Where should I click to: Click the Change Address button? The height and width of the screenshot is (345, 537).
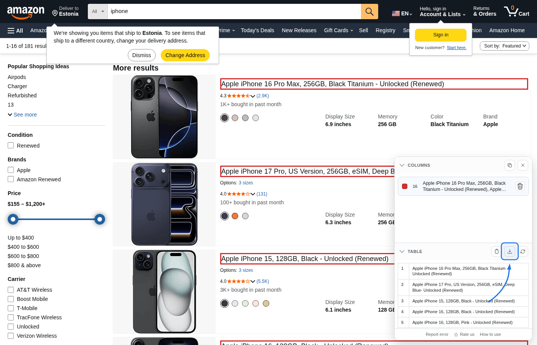click(x=185, y=55)
